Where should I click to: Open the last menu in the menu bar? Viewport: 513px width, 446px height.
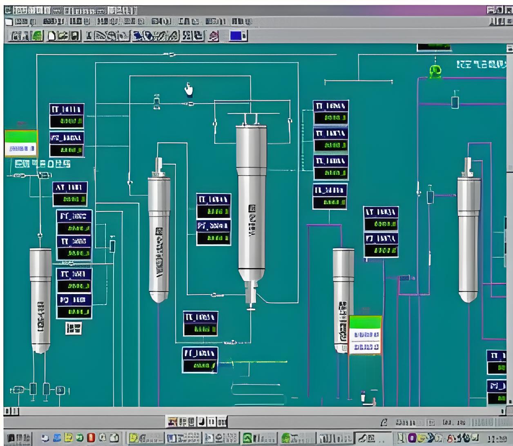point(241,22)
